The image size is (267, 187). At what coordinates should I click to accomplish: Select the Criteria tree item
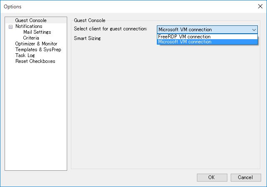[31, 38]
